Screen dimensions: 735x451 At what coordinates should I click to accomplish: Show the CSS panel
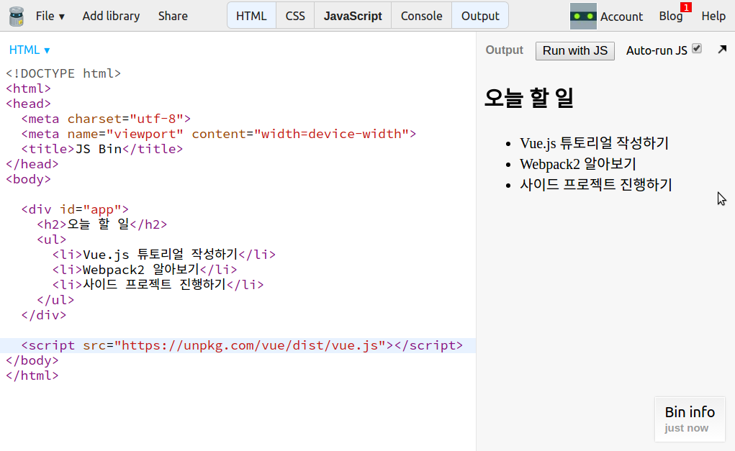pos(295,16)
